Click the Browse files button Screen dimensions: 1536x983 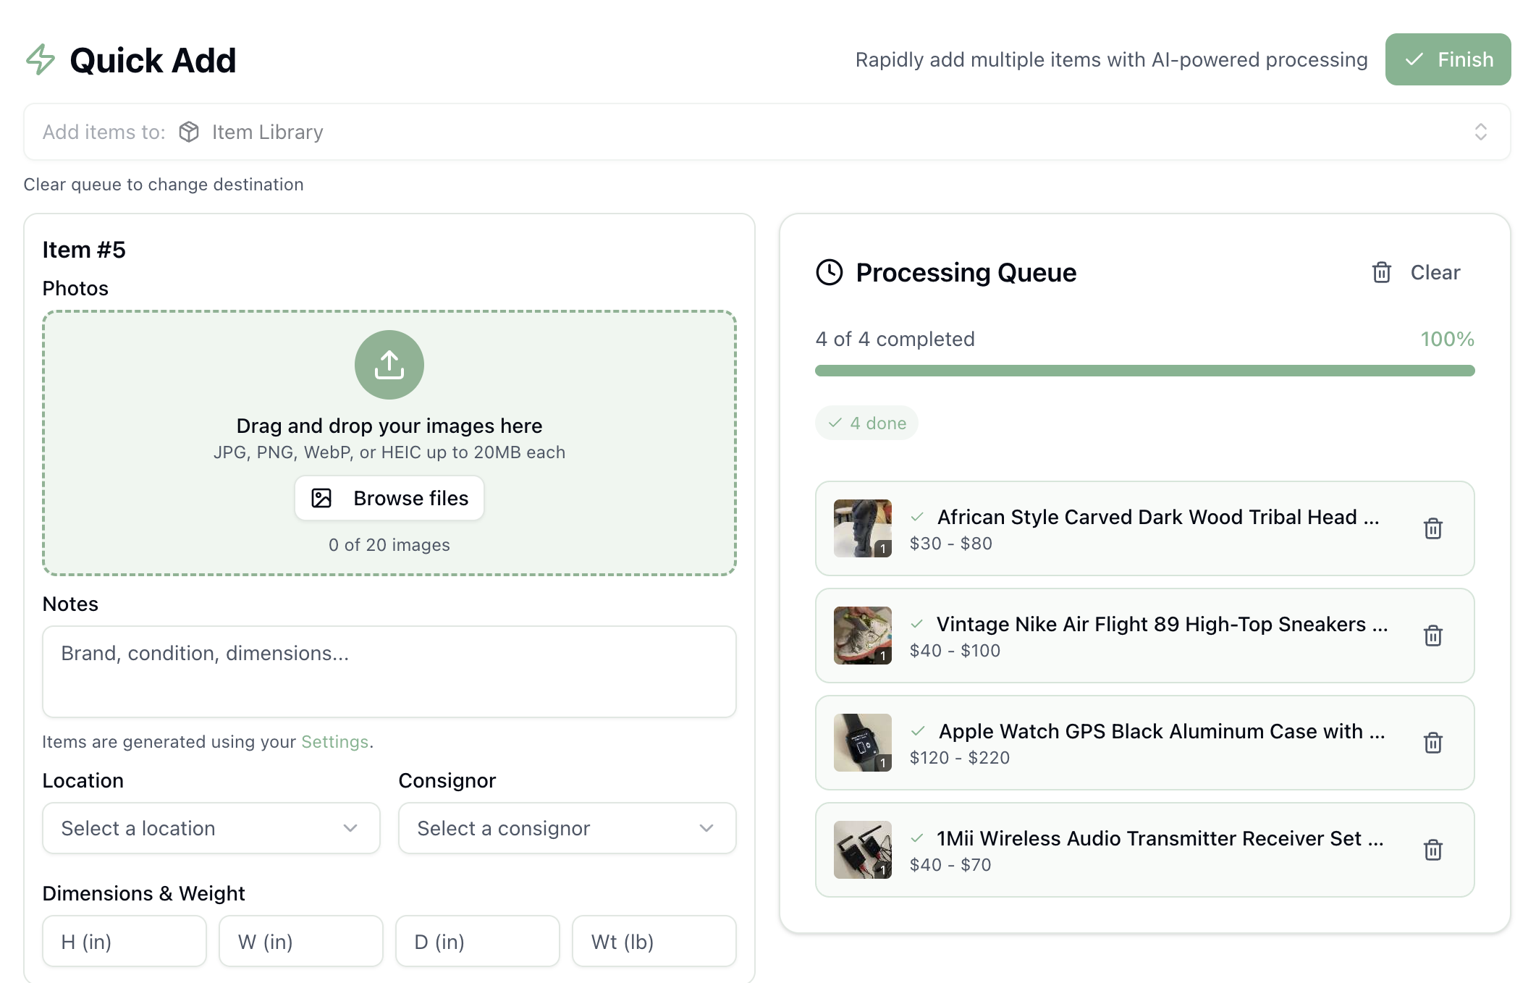point(389,498)
